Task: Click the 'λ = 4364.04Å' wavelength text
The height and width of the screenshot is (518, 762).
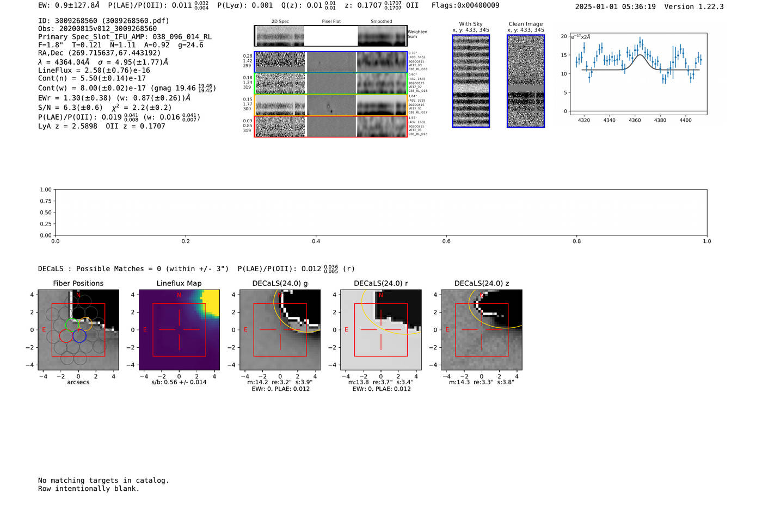Action: point(64,62)
